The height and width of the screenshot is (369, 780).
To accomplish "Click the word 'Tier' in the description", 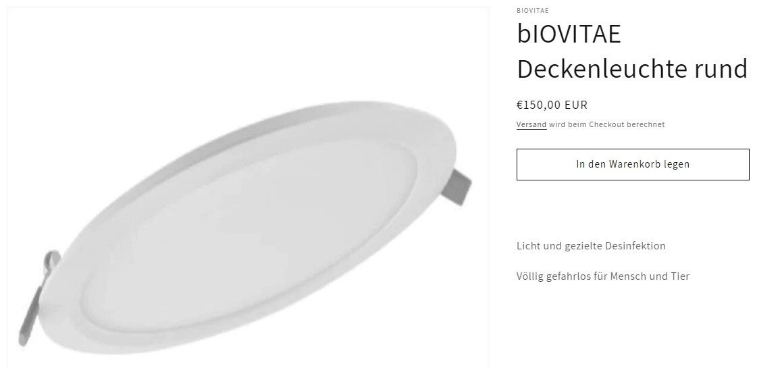I will [679, 276].
